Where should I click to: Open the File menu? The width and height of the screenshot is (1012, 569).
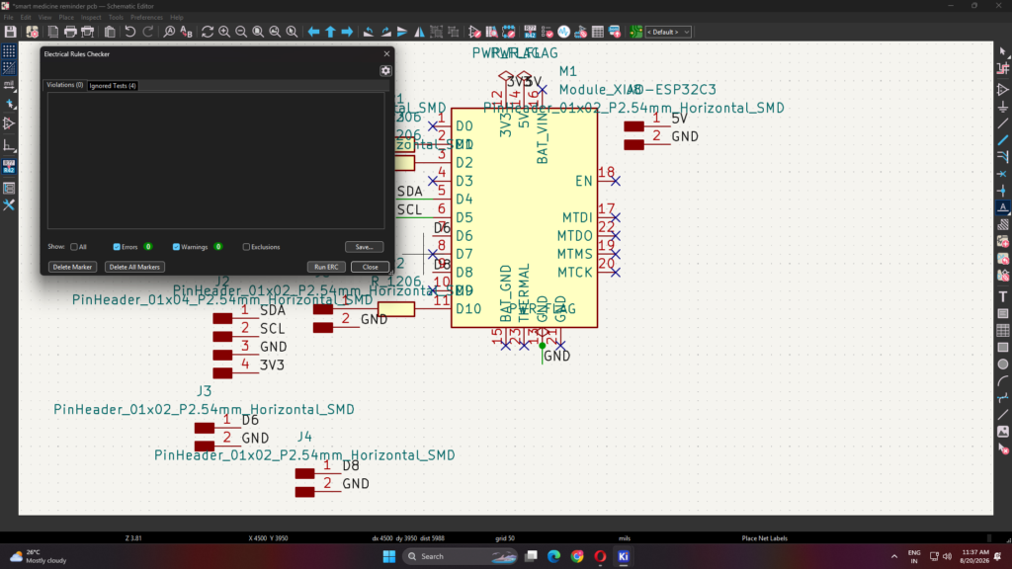(x=8, y=18)
